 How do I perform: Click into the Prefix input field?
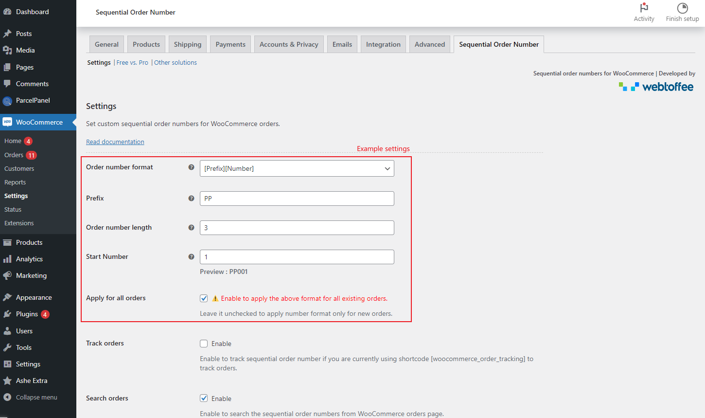[297, 199]
